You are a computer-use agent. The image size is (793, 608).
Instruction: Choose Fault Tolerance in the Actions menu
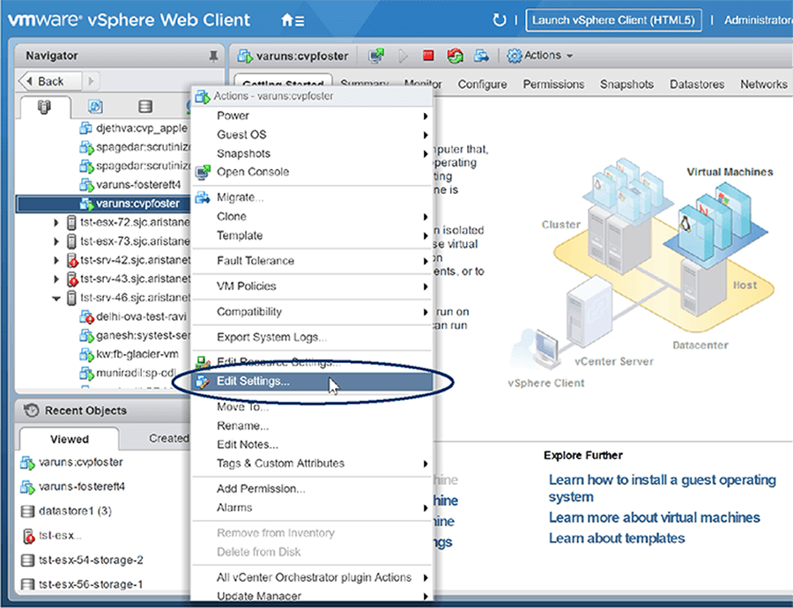click(x=312, y=261)
